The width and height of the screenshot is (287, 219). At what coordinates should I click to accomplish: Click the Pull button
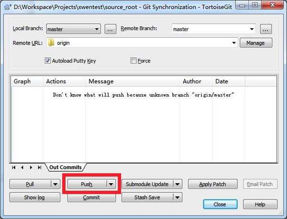tap(30, 184)
